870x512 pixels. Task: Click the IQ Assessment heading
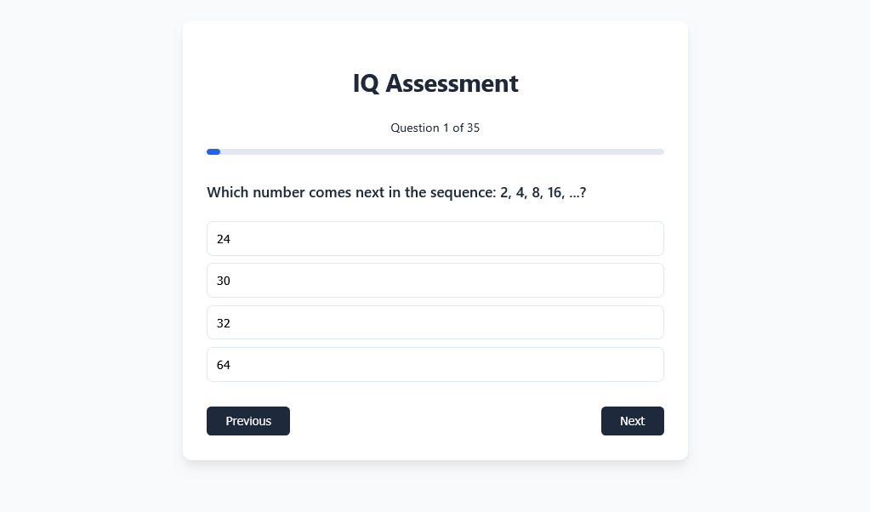(435, 83)
